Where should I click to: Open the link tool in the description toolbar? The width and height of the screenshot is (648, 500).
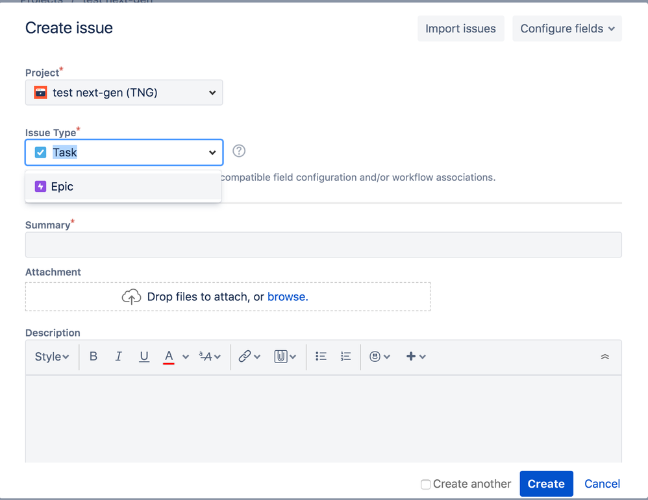tap(245, 356)
